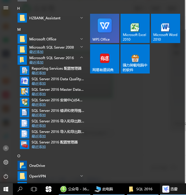Viewport: 186px width, 195px height.
Task: Open SQL Server 2016 Data Quality icon
Action: click(x=25, y=81)
